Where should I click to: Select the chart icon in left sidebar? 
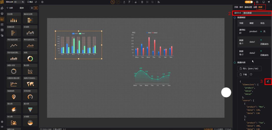(2, 19)
